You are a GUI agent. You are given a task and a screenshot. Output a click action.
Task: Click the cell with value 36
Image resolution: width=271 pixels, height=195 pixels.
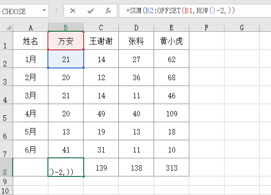pos(136,77)
